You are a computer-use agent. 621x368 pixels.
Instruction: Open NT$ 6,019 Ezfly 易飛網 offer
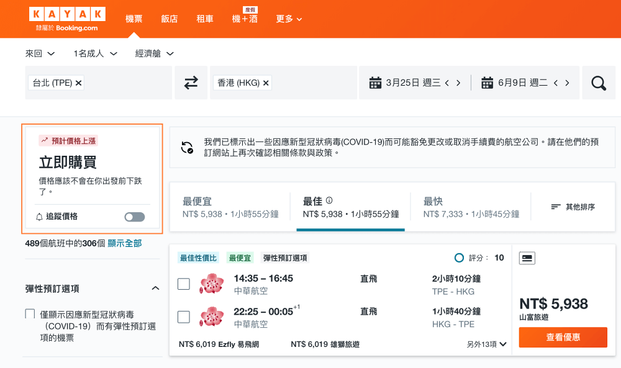pos(219,344)
